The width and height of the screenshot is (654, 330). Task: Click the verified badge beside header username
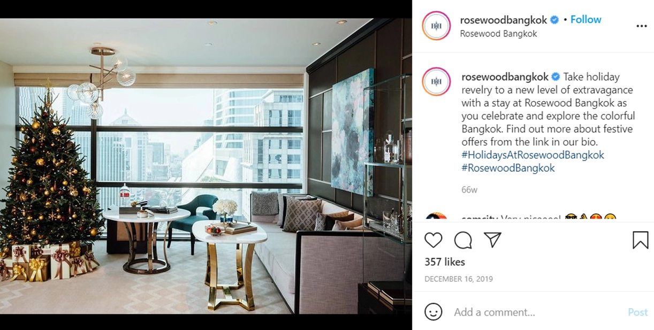point(554,20)
